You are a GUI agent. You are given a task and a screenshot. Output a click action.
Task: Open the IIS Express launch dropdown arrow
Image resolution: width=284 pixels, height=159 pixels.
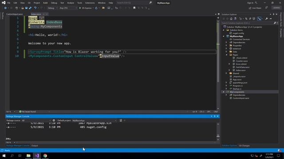pyautogui.click(x=93, y=8)
